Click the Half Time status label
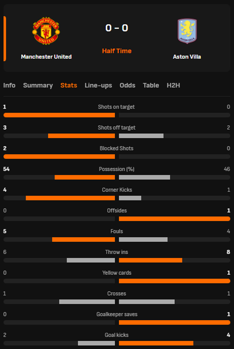The height and width of the screenshot is (349, 234). pyautogui.click(x=117, y=51)
